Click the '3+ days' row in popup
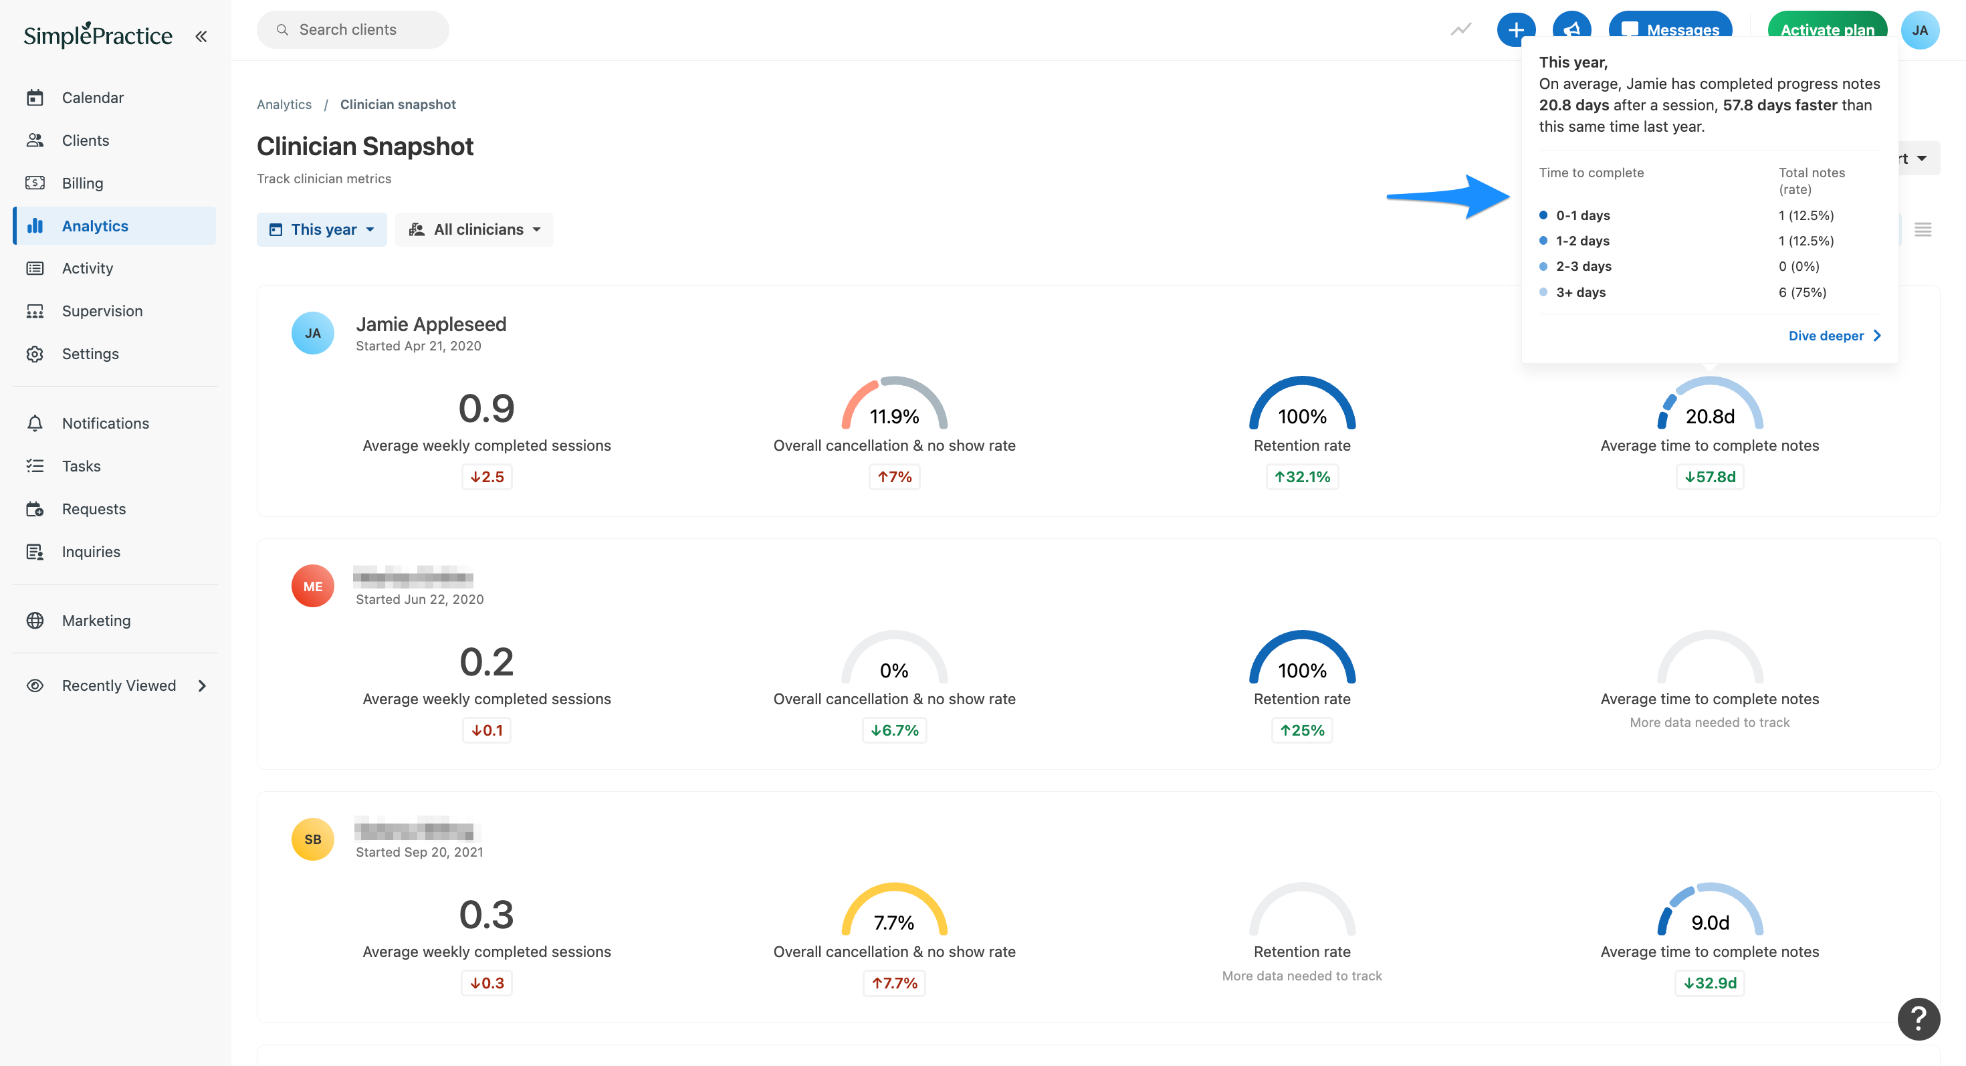1966x1066 pixels. [1710, 292]
